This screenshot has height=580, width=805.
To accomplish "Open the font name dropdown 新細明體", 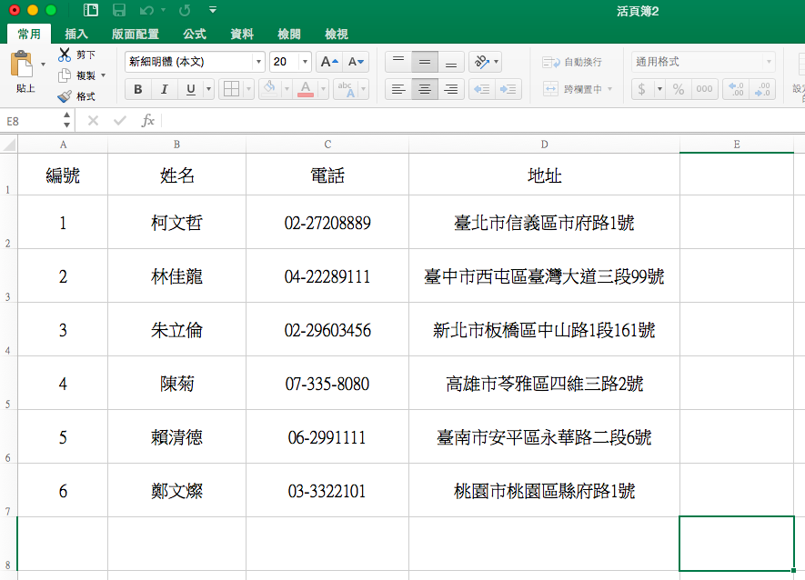I will pos(258,62).
